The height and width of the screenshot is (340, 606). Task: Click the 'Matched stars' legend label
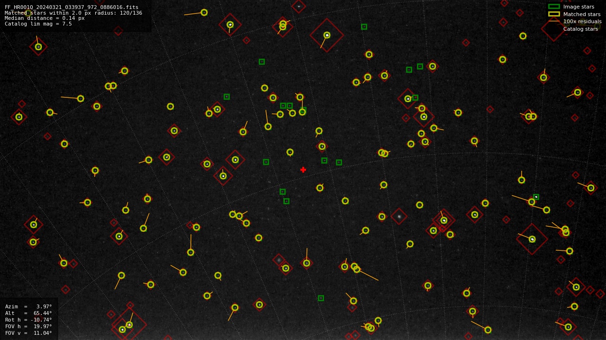coord(582,14)
